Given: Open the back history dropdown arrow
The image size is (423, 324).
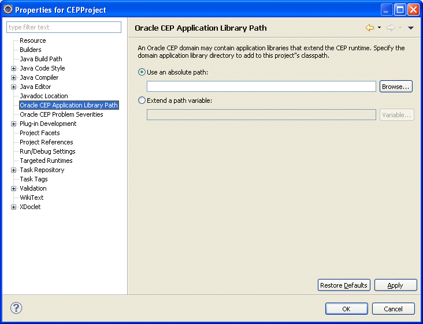Looking at the screenshot, I should click(379, 28).
